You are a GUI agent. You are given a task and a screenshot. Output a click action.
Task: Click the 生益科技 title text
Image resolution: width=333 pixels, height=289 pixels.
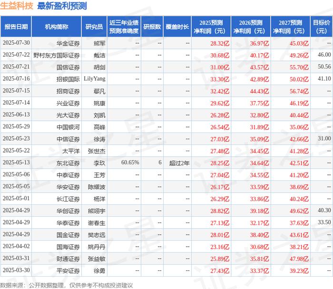[17, 6]
